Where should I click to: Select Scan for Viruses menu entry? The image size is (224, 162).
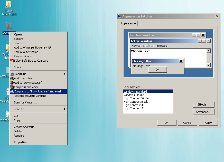(x=25, y=102)
